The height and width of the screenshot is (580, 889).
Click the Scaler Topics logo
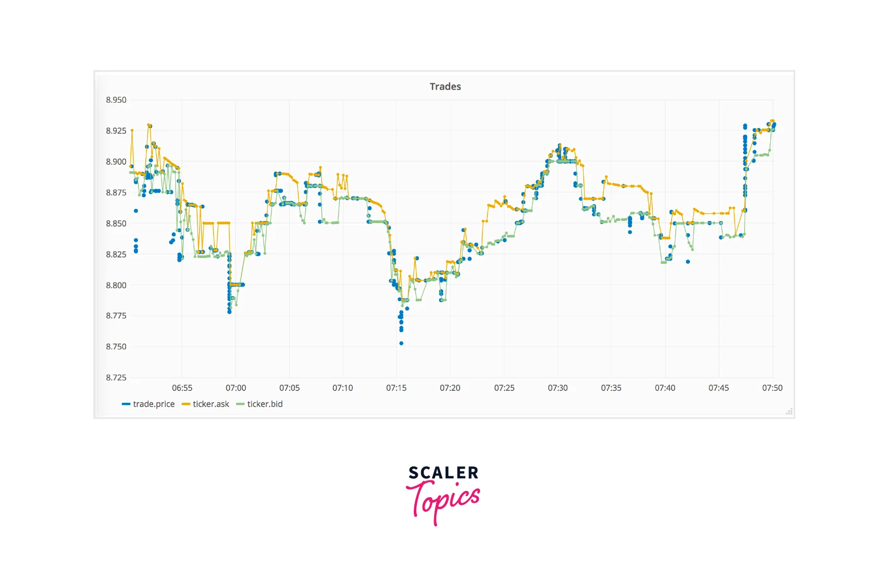coord(443,495)
